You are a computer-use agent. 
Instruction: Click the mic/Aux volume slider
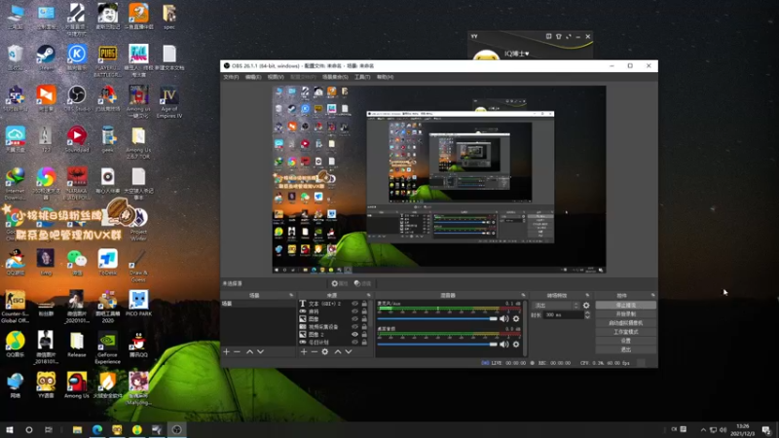pos(437,319)
